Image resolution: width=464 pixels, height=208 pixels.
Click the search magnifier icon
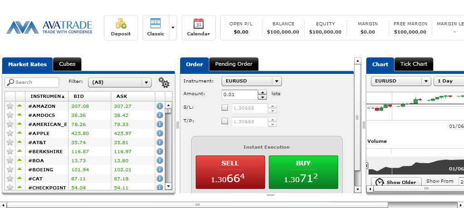10,82
